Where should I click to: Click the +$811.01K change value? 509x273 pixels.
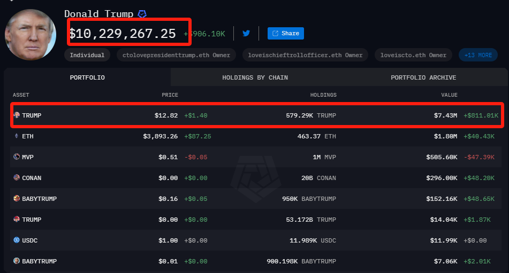pyautogui.click(x=481, y=115)
